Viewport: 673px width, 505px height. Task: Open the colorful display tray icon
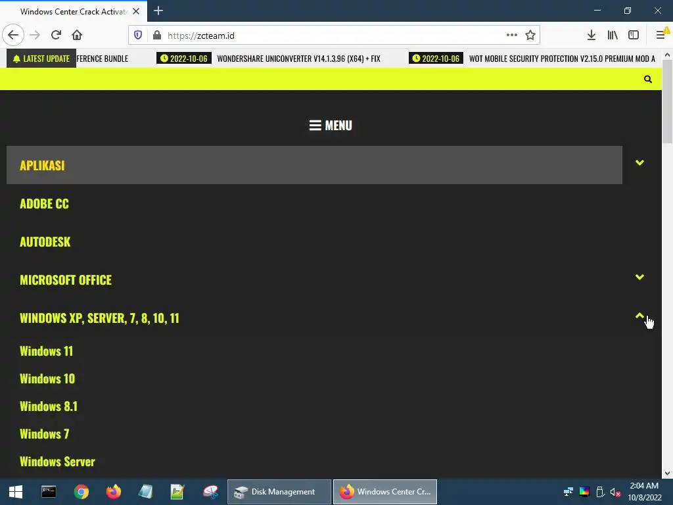click(x=584, y=492)
